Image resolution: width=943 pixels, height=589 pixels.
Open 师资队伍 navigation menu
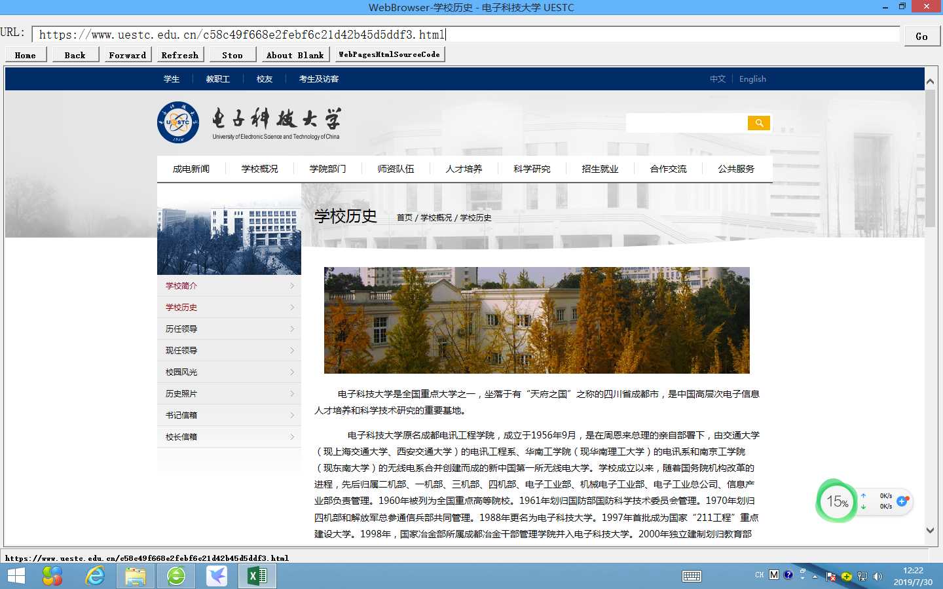tap(396, 169)
